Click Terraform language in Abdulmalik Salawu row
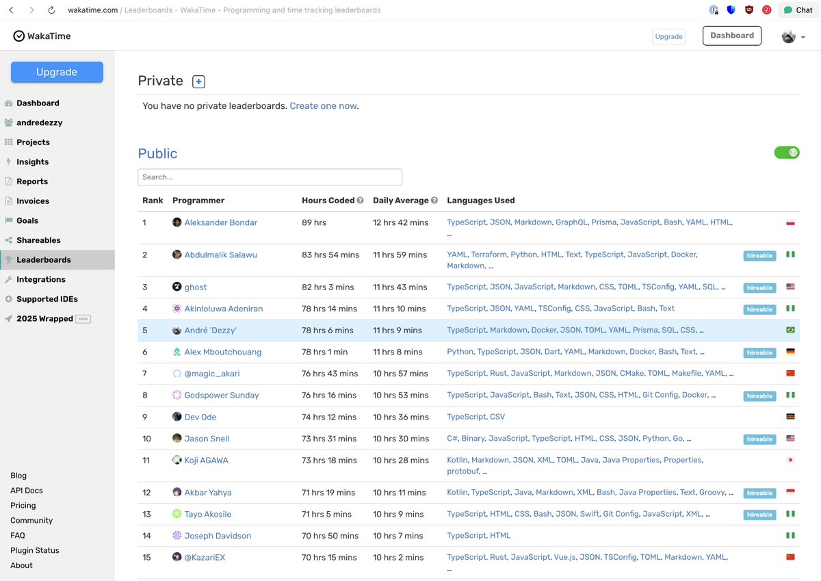The image size is (821, 581). tap(488, 255)
